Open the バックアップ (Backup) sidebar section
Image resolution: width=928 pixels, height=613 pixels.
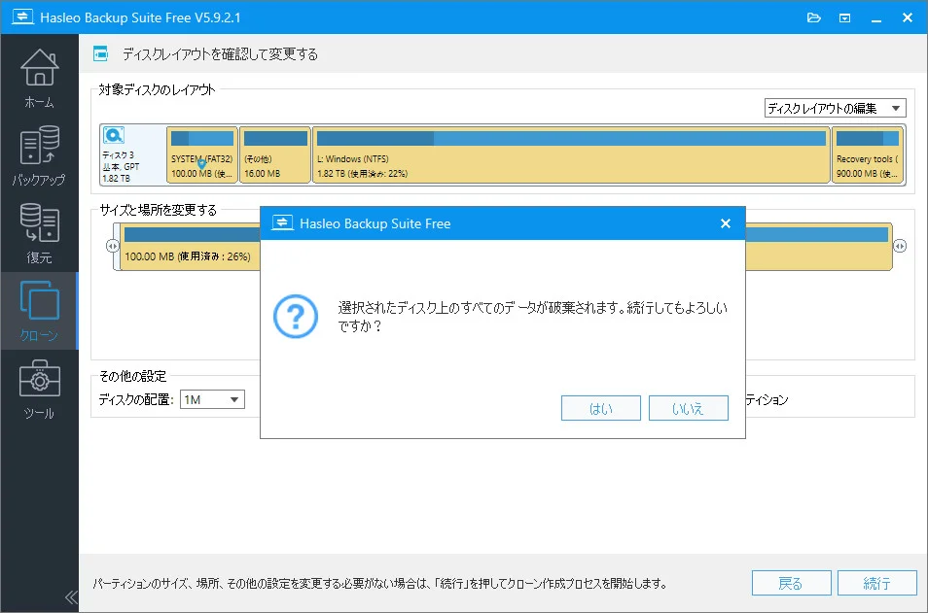[39, 156]
